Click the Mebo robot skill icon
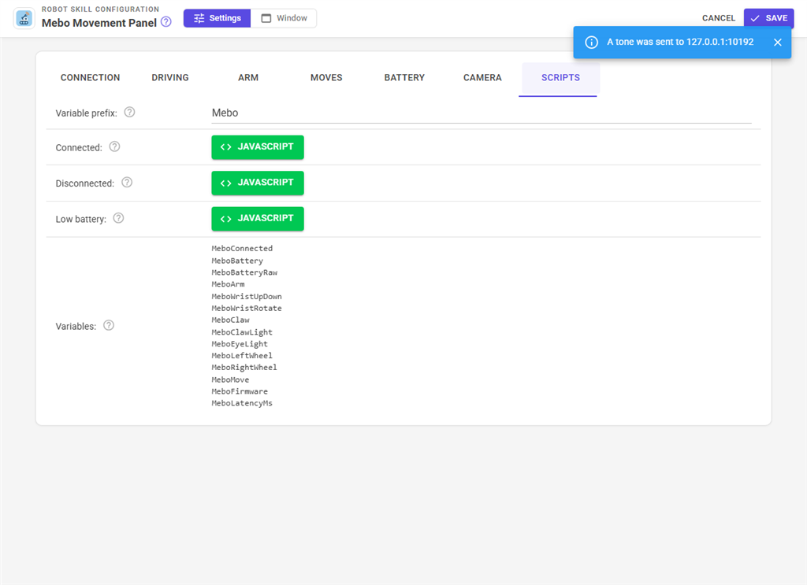The image size is (807, 585). (24, 19)
